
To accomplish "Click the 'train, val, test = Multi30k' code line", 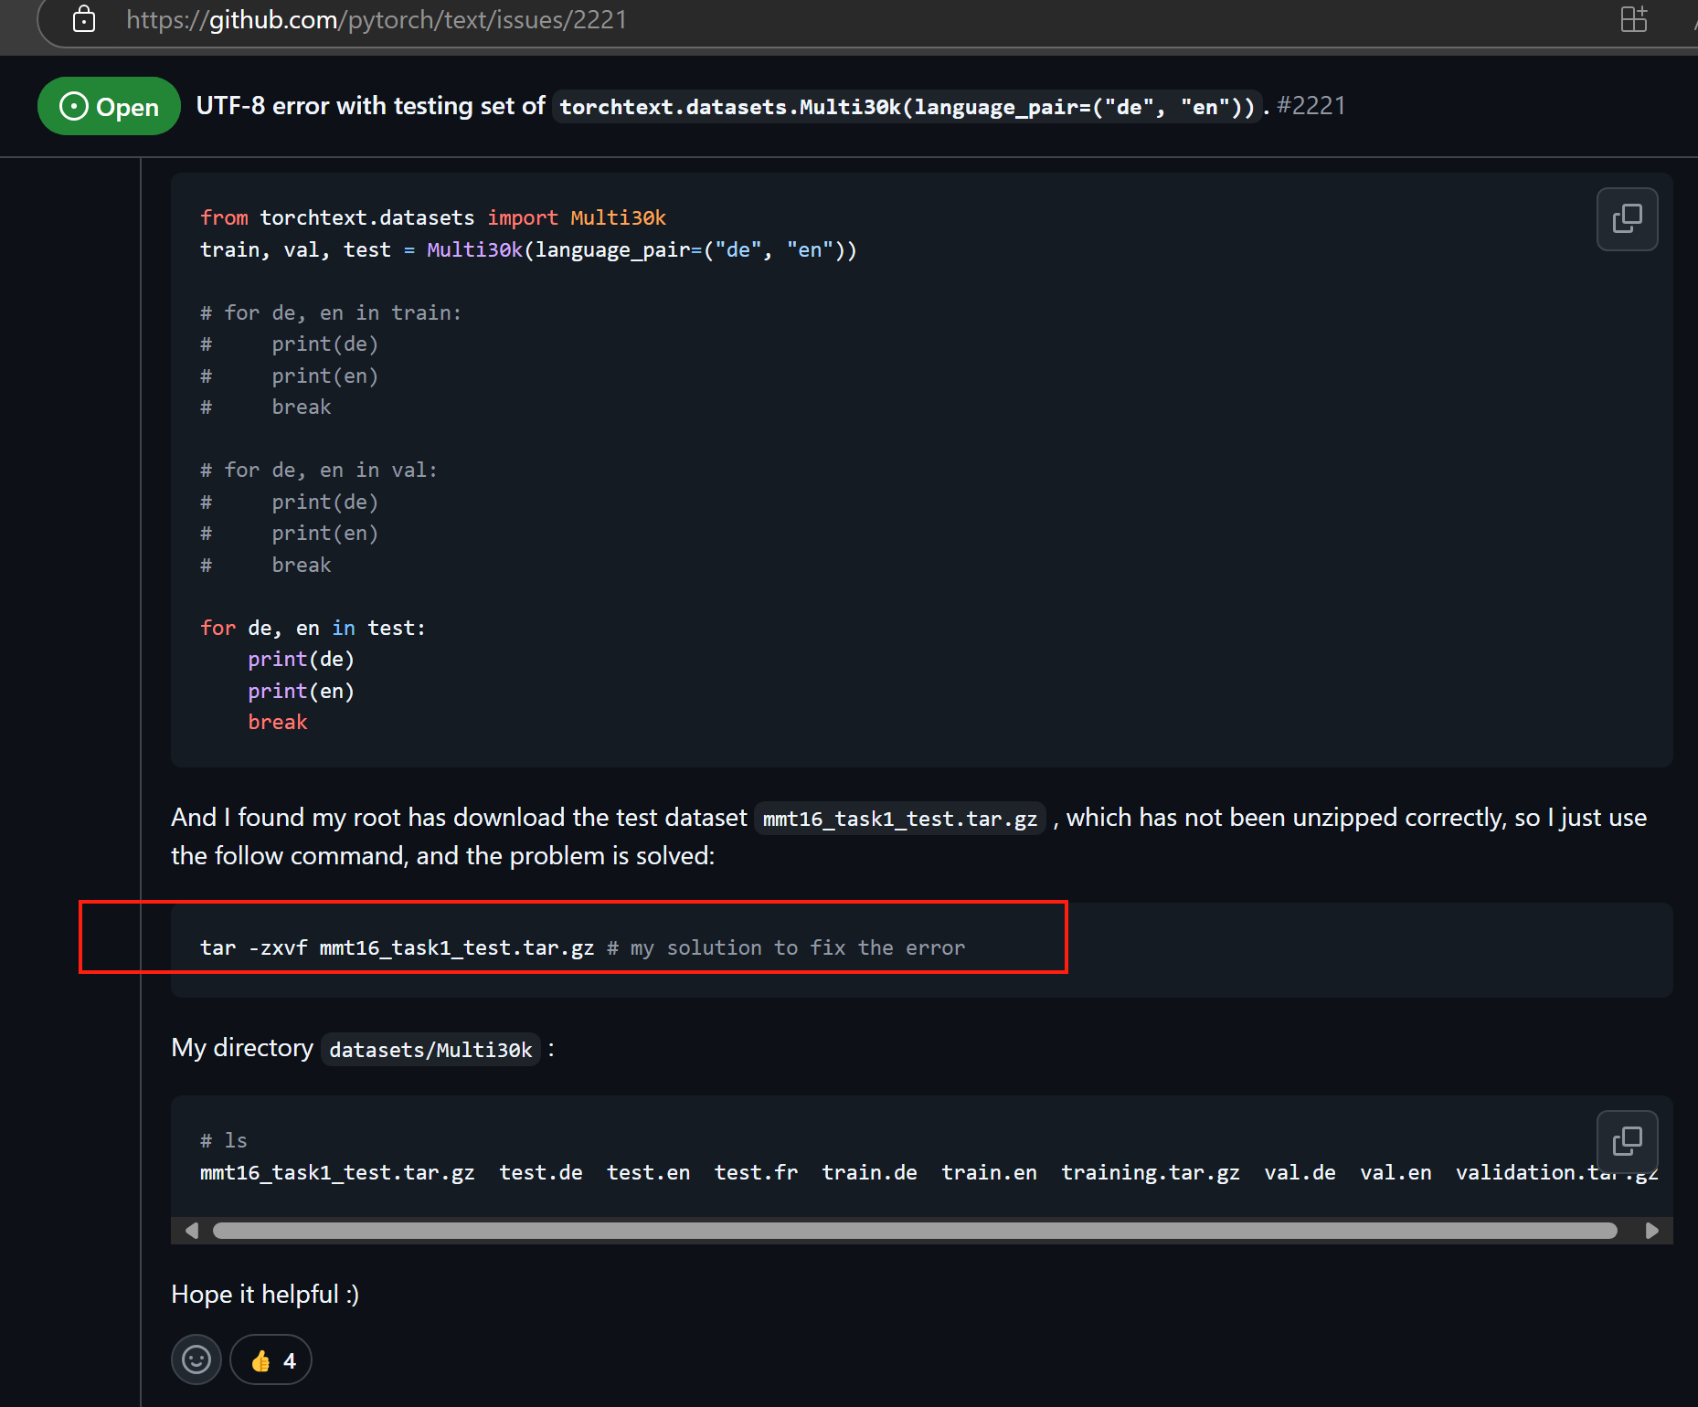I will click(528, 249).
